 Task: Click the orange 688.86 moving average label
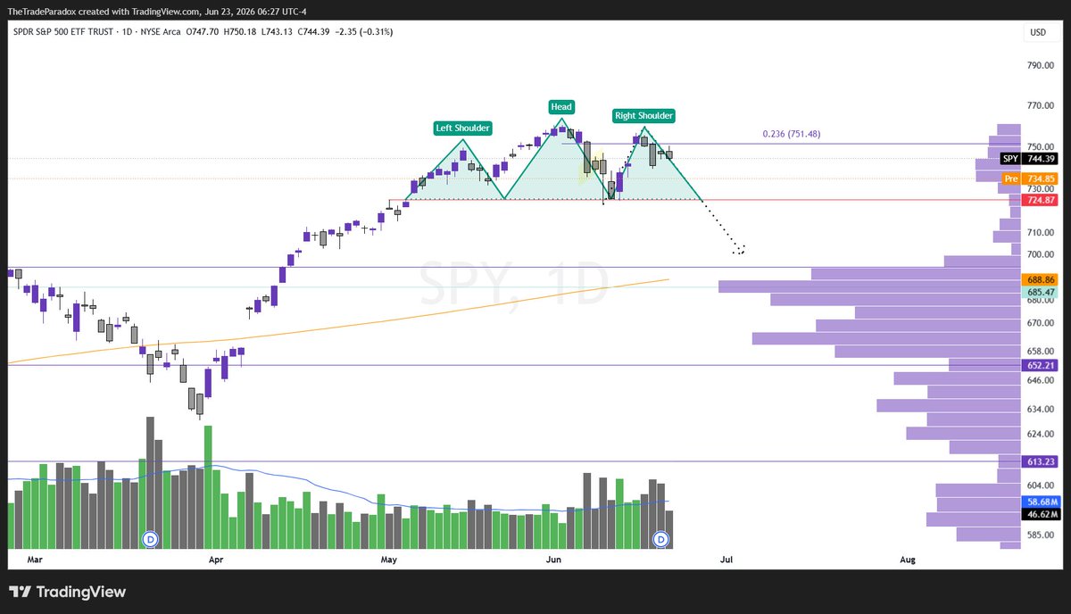(x=1041, y=279)
